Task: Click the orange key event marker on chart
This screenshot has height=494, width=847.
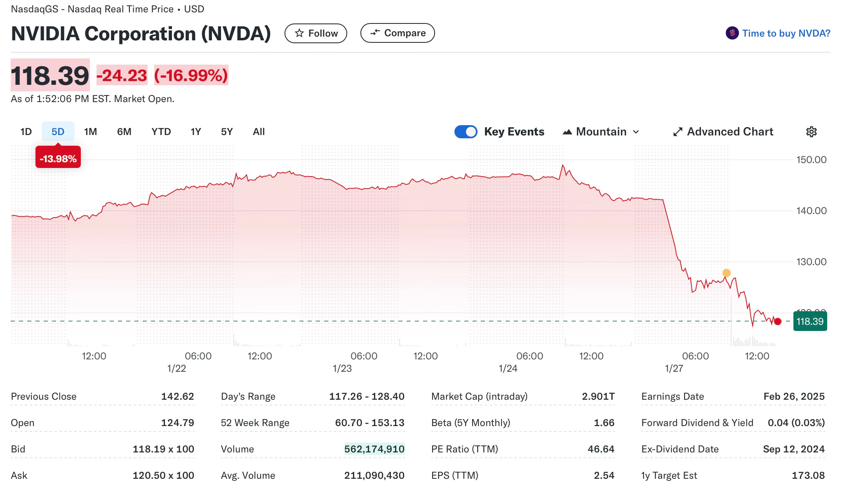Action: click(x=727, y=273)
